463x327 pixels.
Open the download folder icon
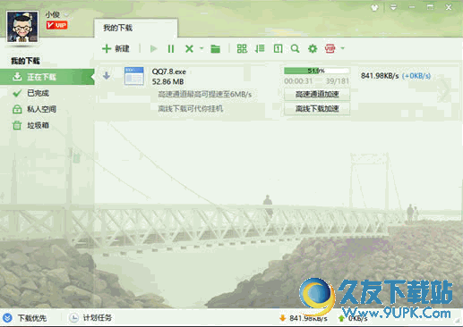[215, 48]
